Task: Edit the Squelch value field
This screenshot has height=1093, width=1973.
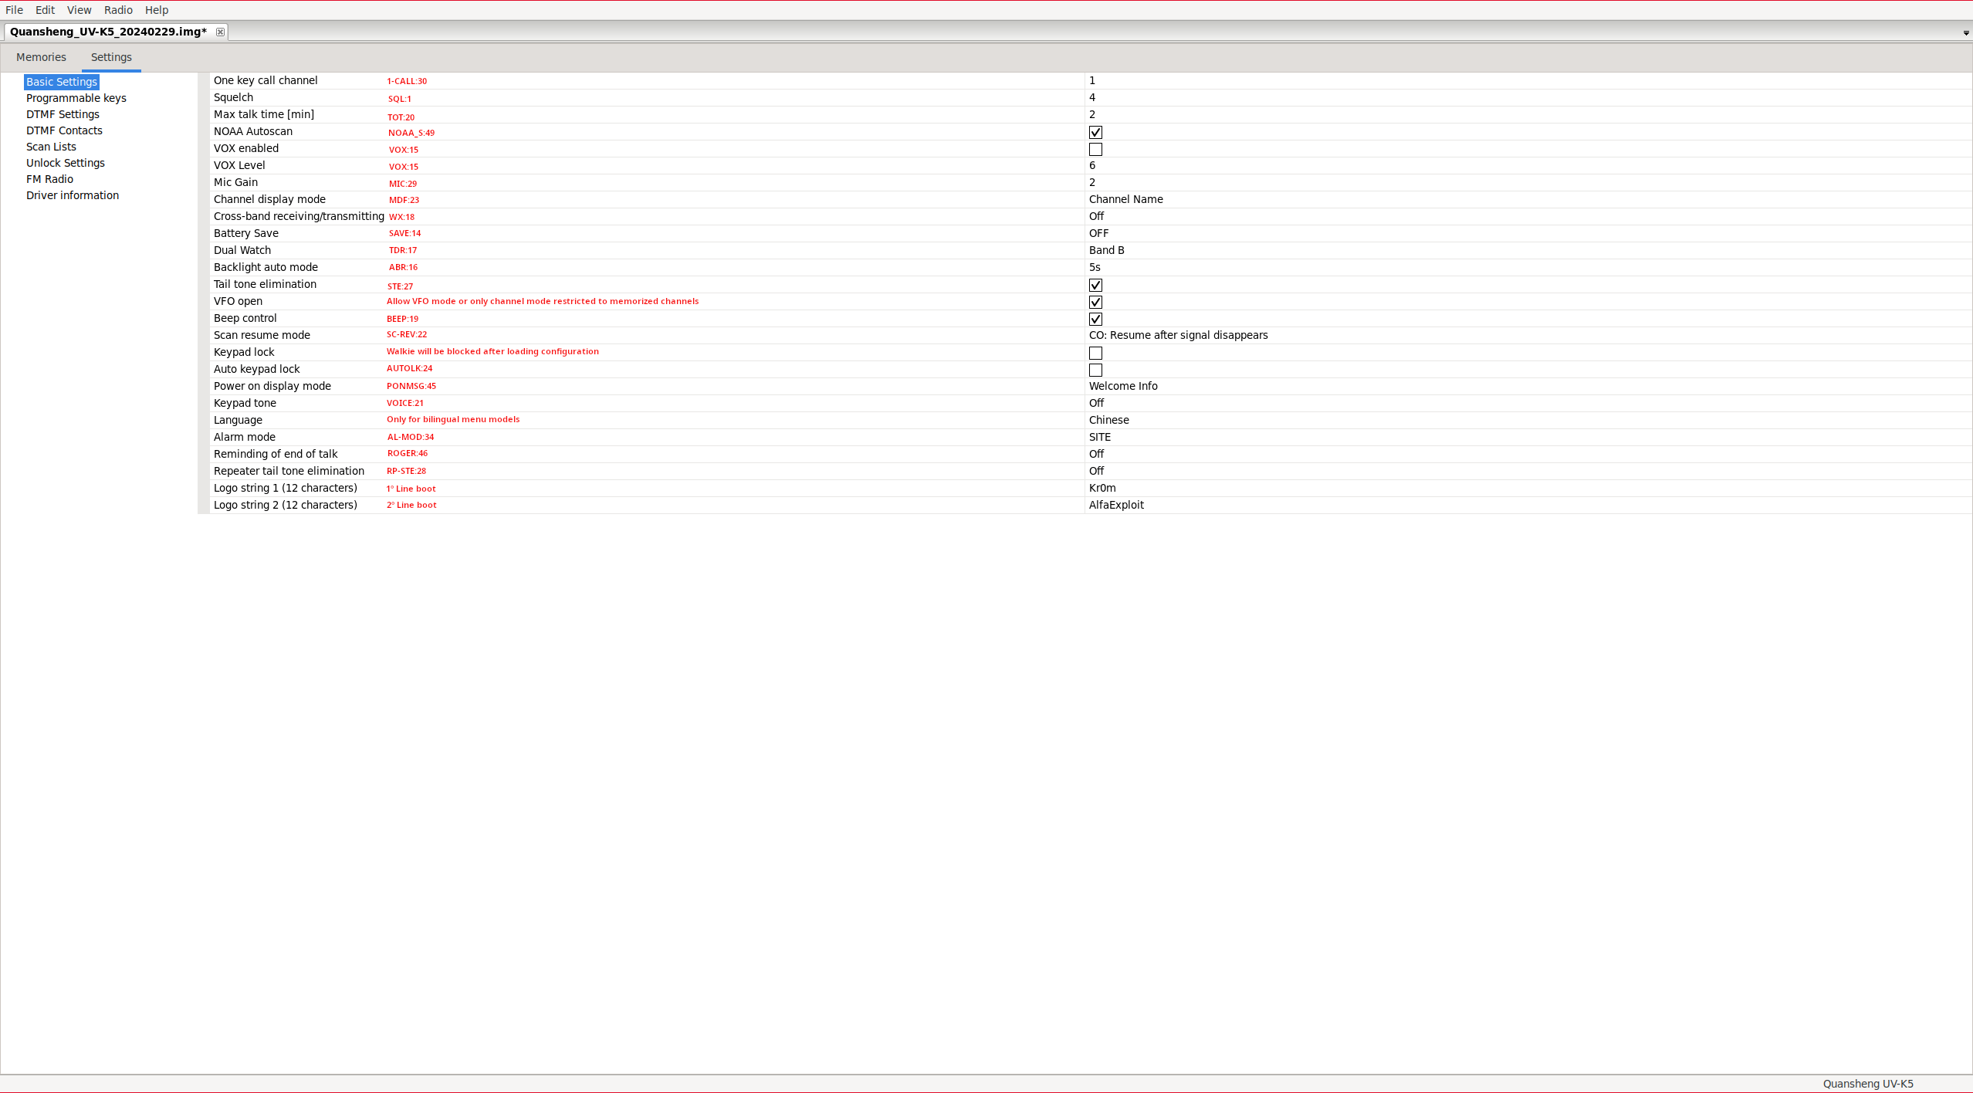Action: click(1092, 97)
